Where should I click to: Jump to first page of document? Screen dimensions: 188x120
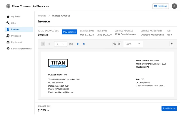(43, 44)
